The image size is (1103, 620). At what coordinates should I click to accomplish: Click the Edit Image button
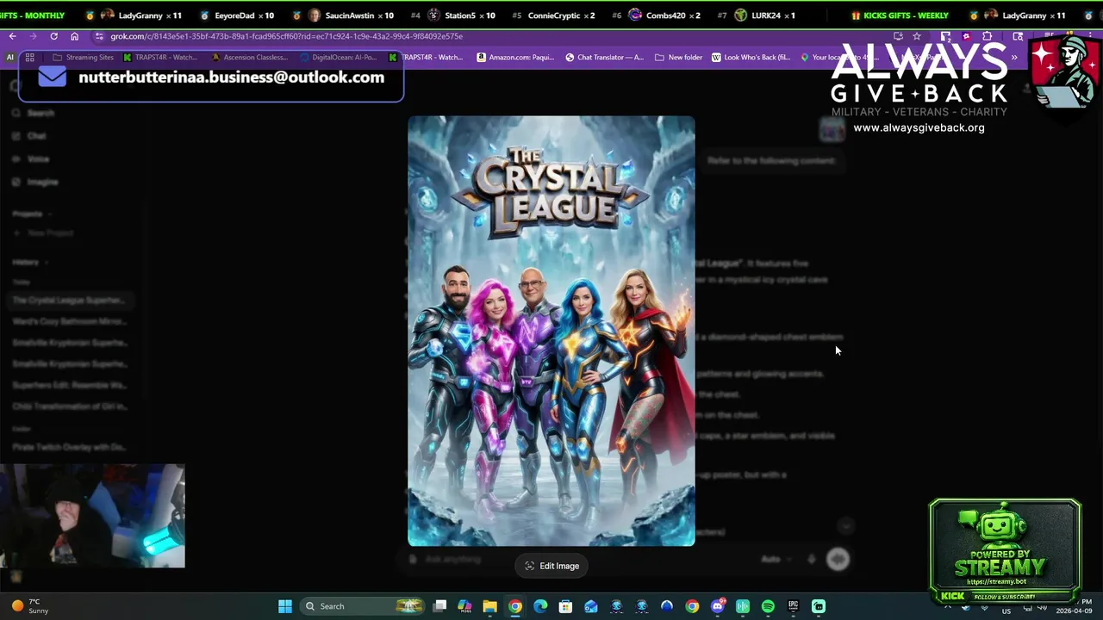pos(551,566)
